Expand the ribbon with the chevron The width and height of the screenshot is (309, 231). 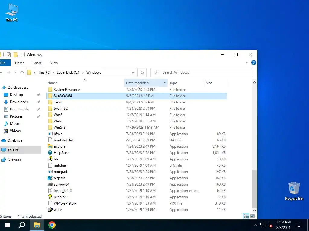(x=247, y=63)
